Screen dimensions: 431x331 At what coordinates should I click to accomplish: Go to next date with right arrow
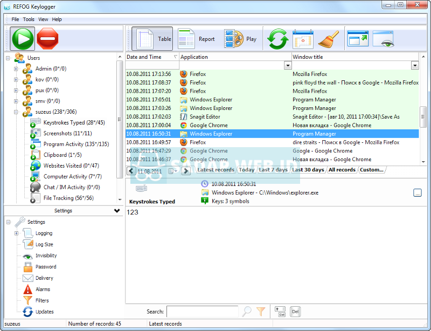point(186,171)
